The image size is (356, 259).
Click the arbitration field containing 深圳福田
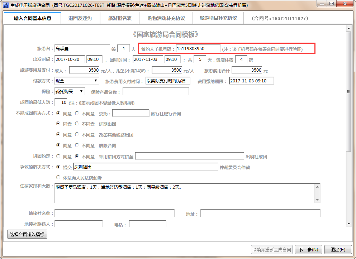tap(146, 167)
